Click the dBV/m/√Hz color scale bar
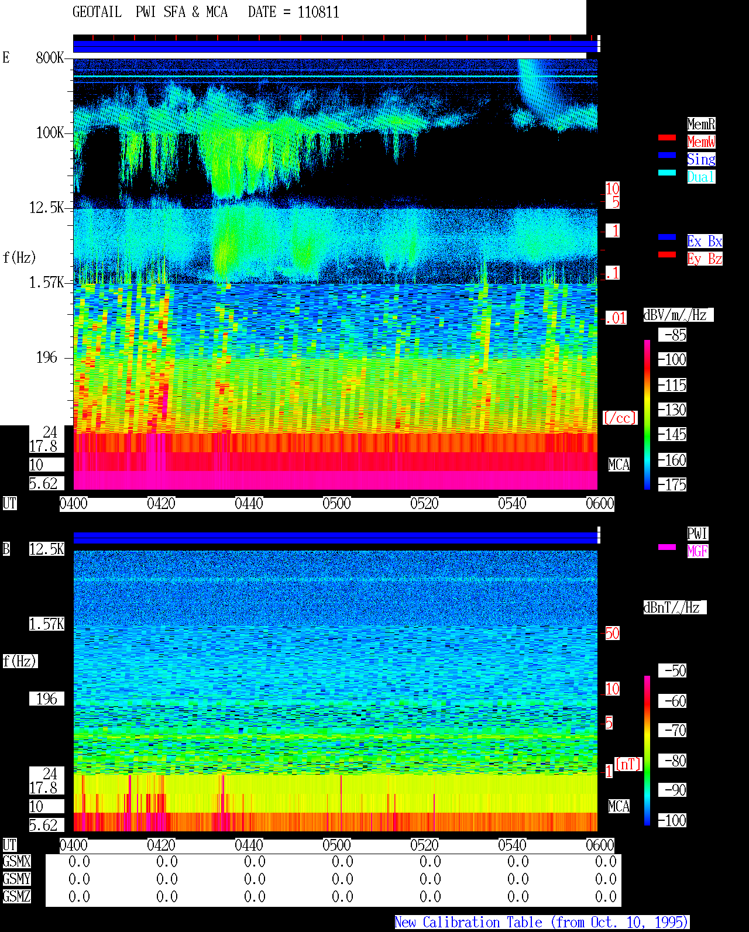749x932 pixels. 647,414
